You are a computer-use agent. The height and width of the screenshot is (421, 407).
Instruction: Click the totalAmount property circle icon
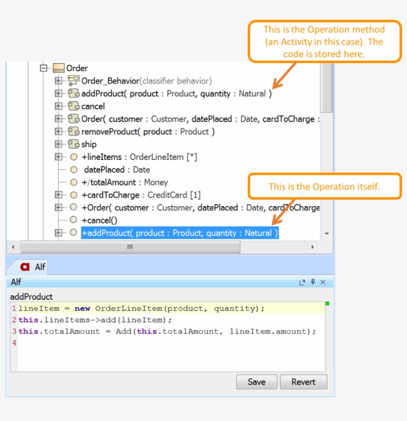point(73,182)
